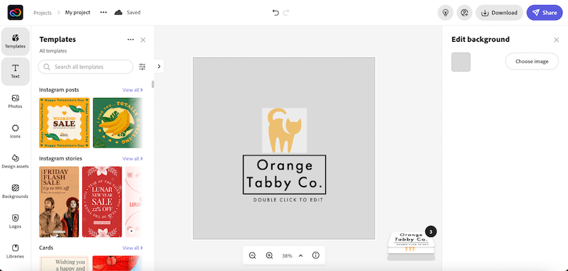The height and width of the screenshot is (271, 568).
Task: Click the zoom out magnifier icon
Action: point(253,255)
